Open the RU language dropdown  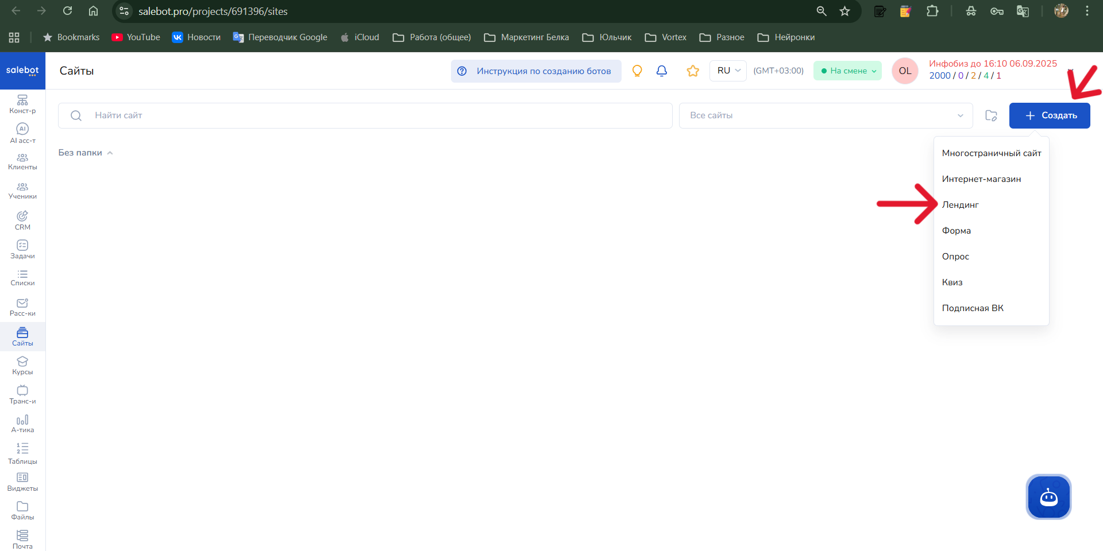click(x=727, y=71)
